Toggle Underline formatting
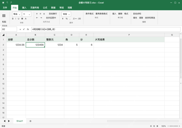 tap(18, 18)
